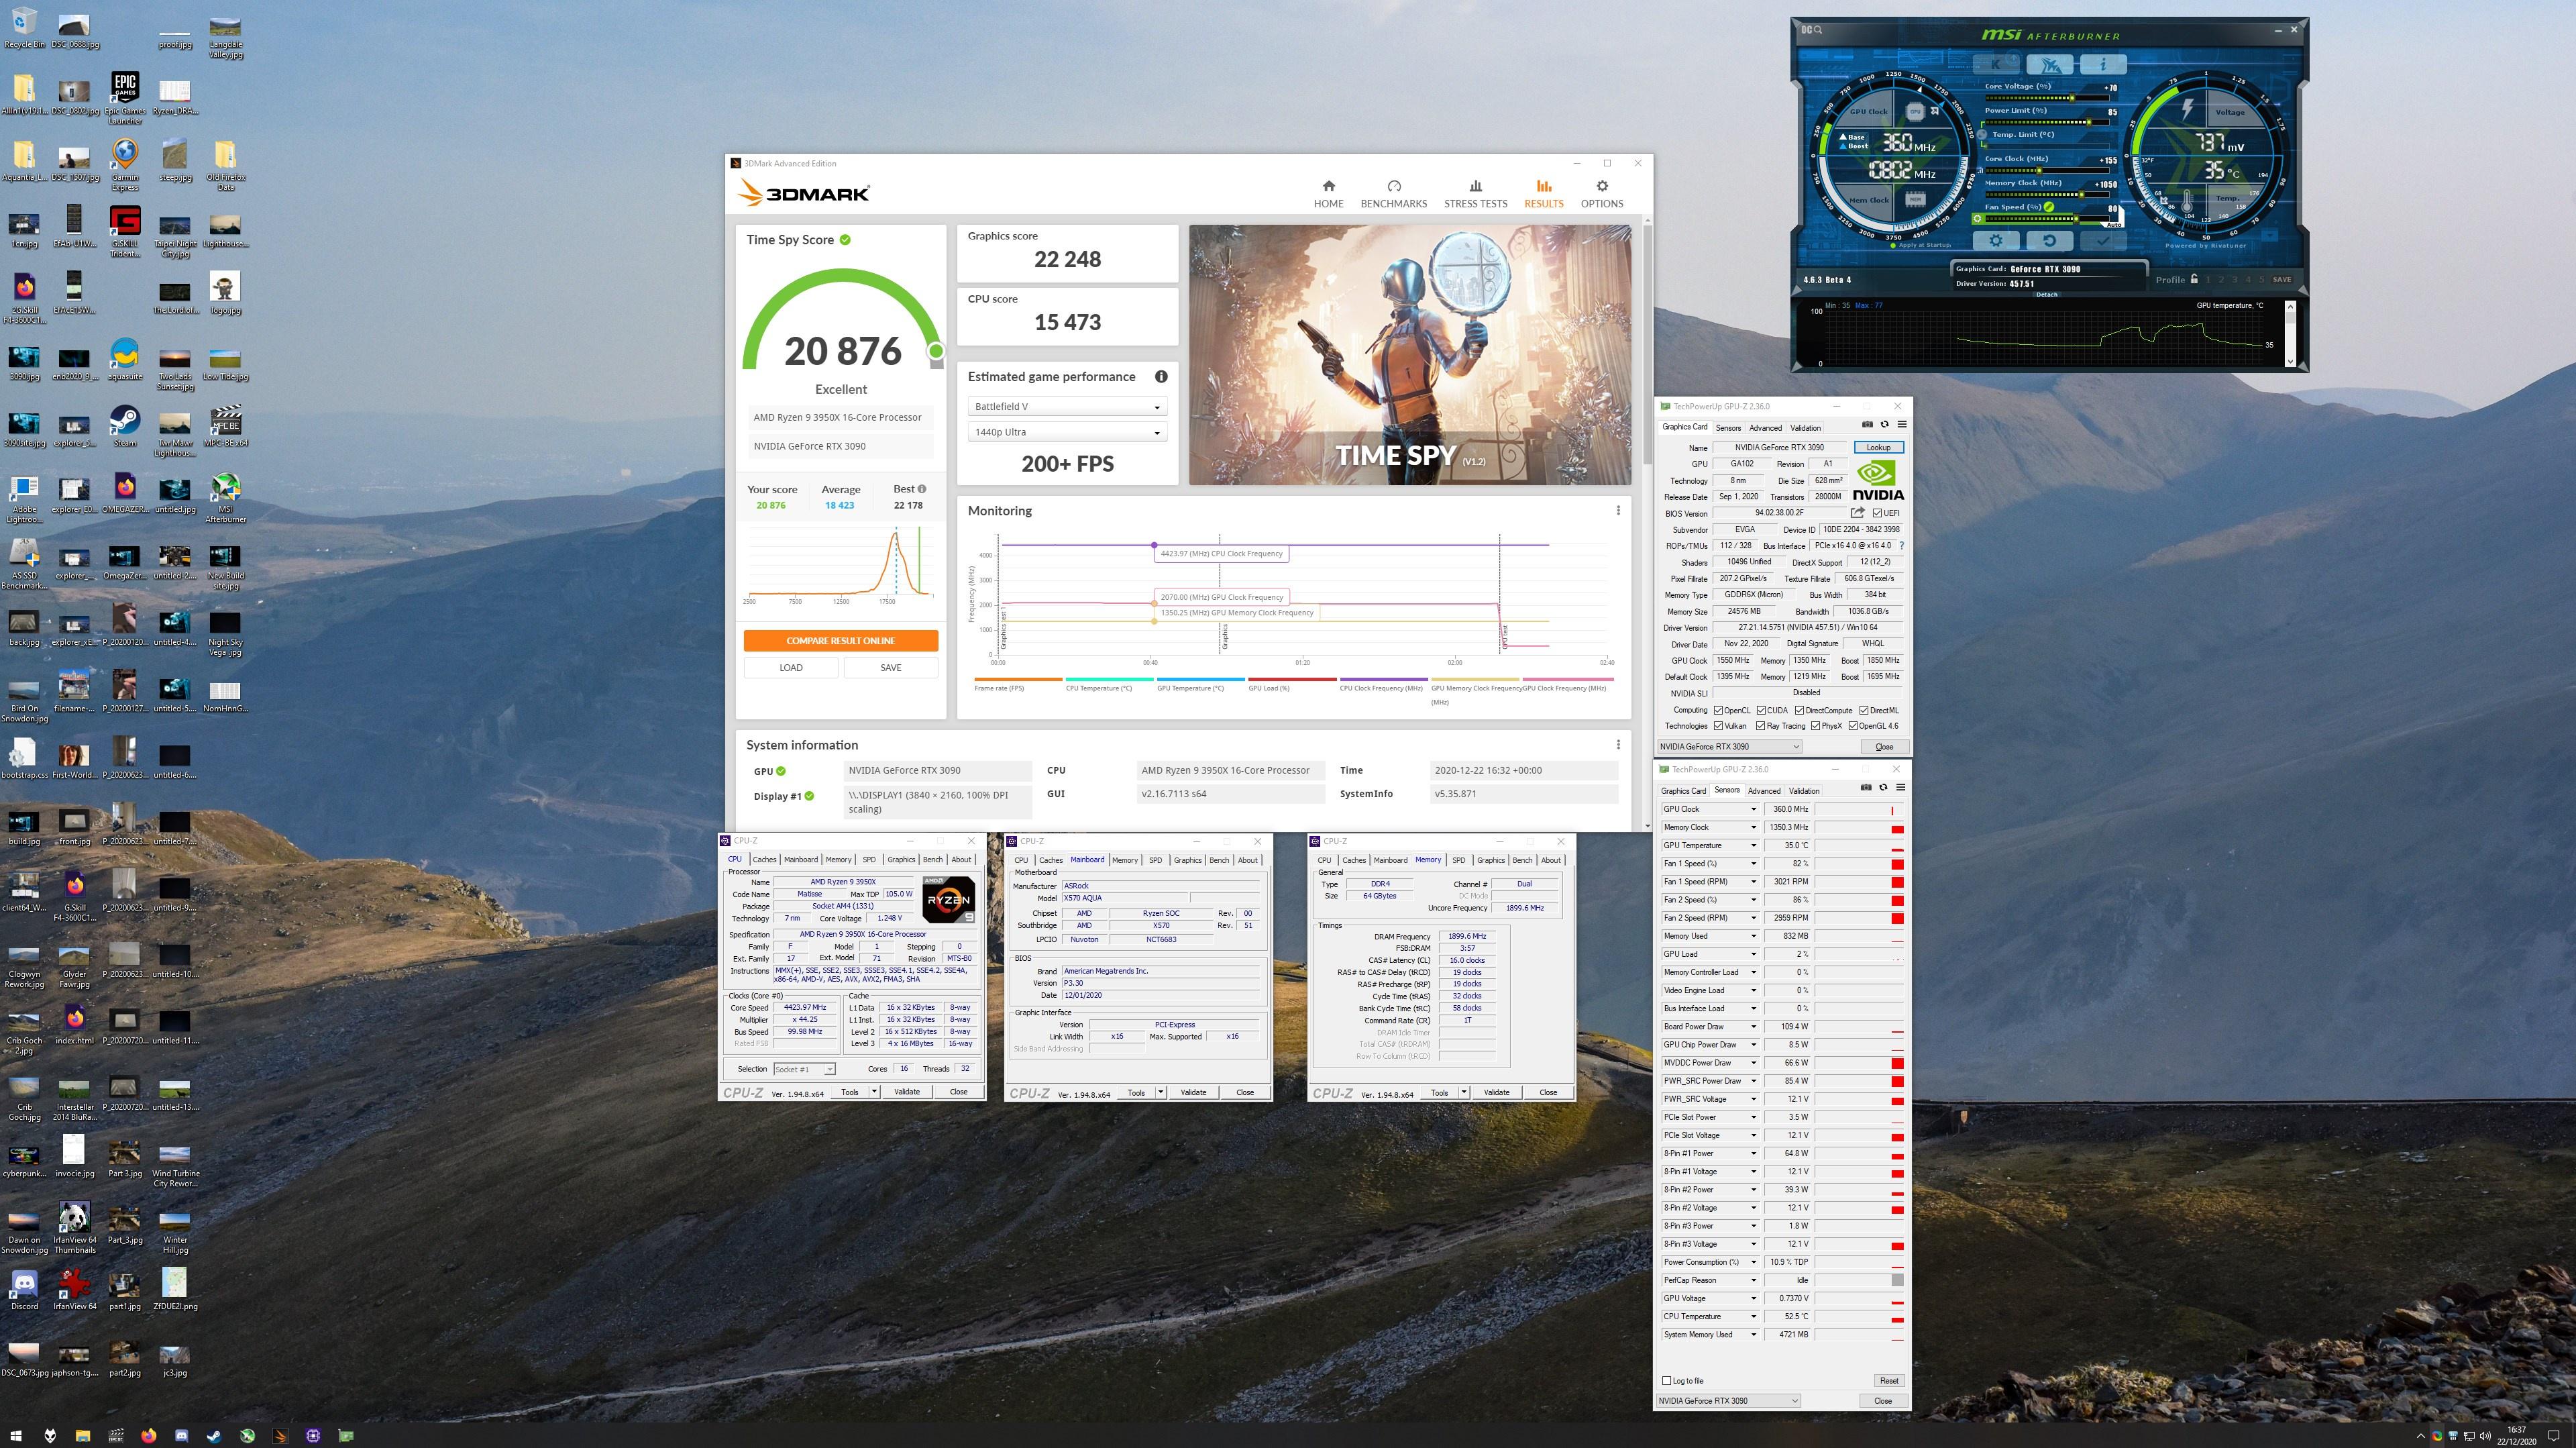Open File Explorer from the taskbar
2576x1448 pixels.
click(x=83, y=1435)
